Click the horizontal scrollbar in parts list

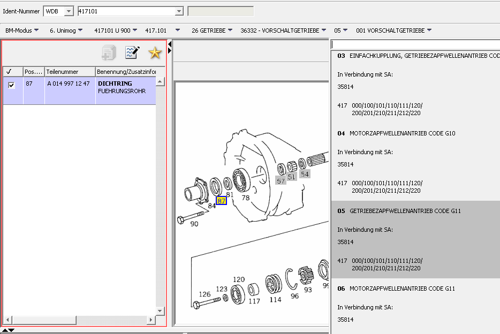[x=80, y=320]
